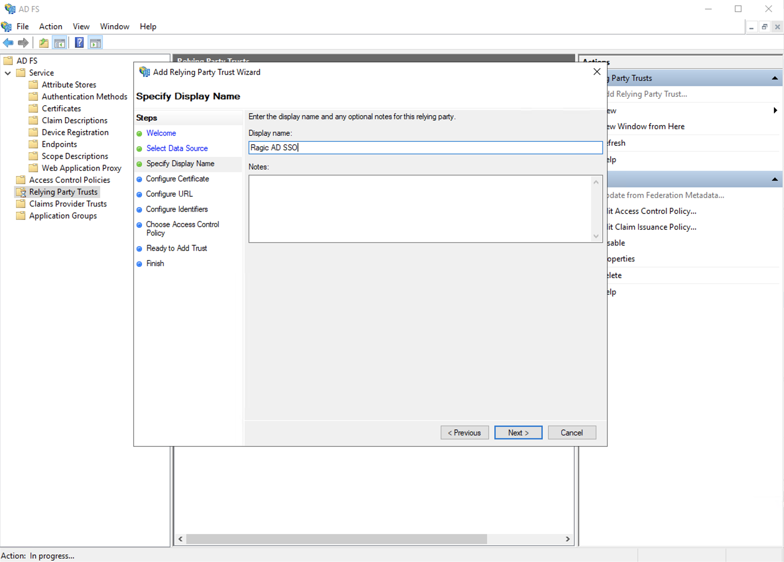
Task: Go to the Select Data Source step
Action: coord(177,148)
